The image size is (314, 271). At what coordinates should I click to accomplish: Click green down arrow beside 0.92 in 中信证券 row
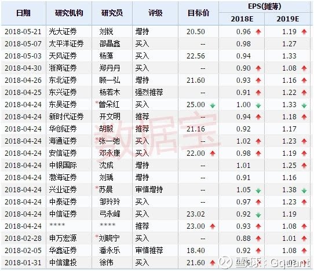(258, 215)
